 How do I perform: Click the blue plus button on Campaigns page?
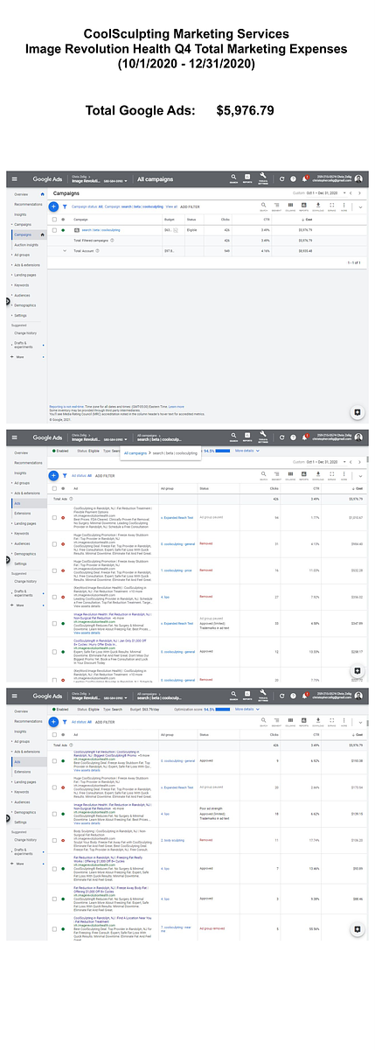click(x=53, y=206)
